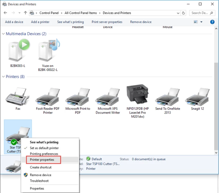Collapse the Multimedia Devices group
The width and height of the screenshot is (219, 193).
[3, 34]
